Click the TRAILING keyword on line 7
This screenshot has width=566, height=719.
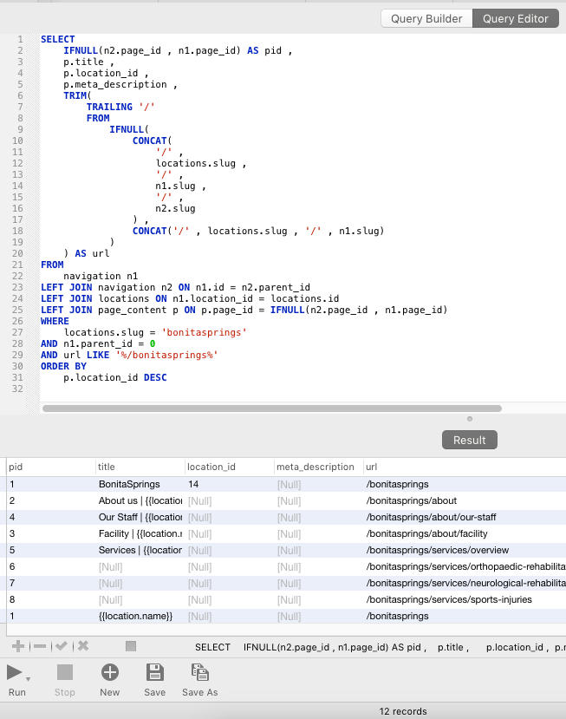click(x=109, y=107)
